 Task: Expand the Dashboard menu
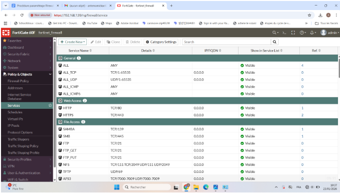[27, 48]
